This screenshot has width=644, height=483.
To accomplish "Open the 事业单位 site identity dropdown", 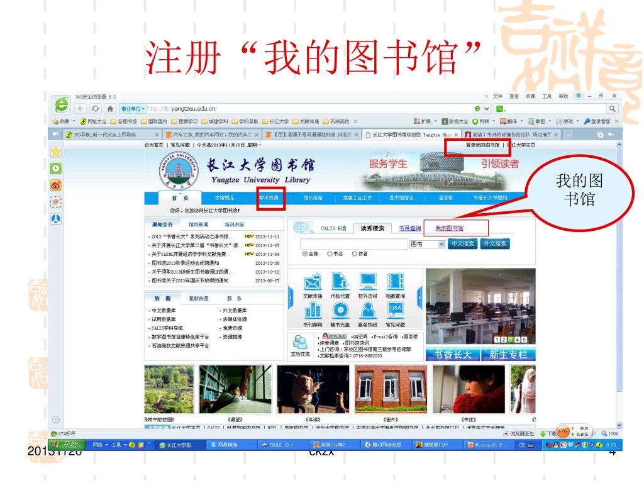I will tap(132, 109).
